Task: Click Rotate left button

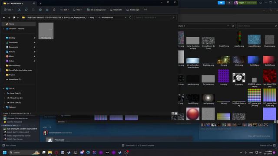Action: pyautogui.click(x=116, y=10)
